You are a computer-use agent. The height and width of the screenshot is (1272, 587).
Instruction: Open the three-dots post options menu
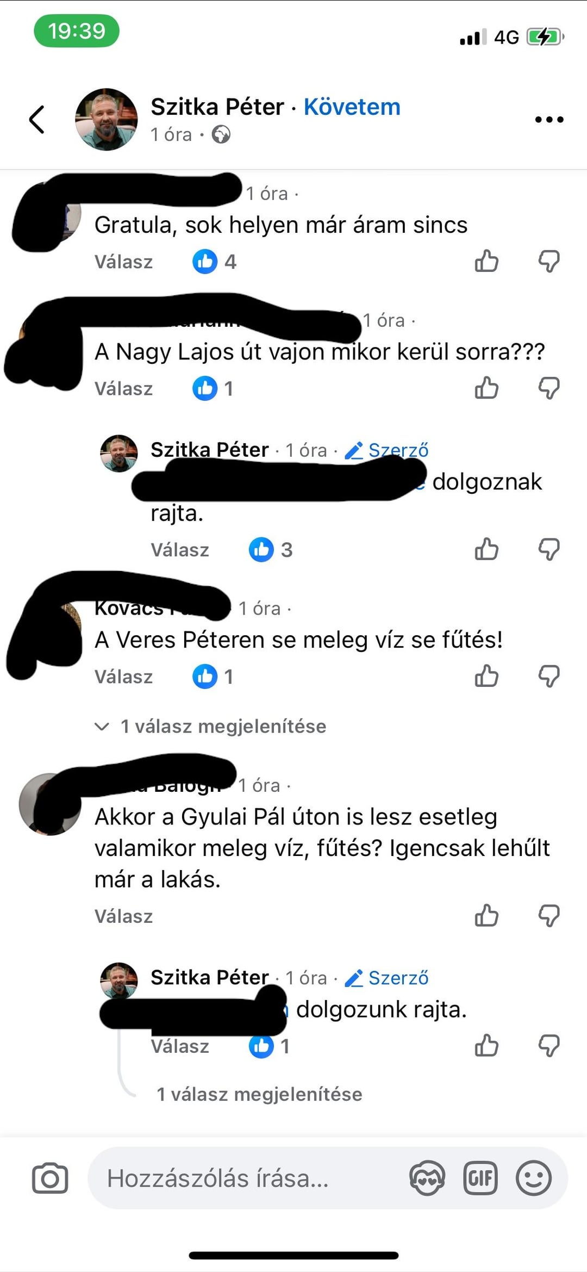[549, 120]
